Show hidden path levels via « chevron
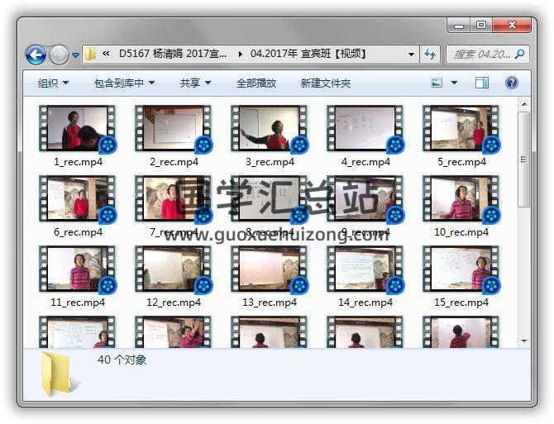Viewport: 554px width, 424px height. [x=106, y=54]
